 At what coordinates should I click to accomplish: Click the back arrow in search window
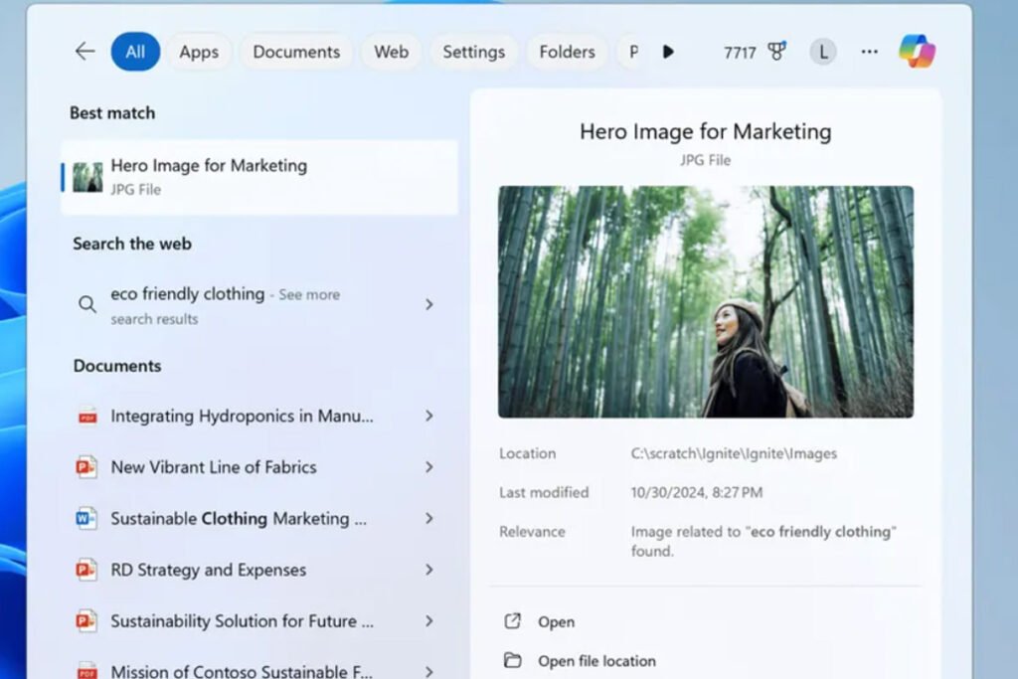(85, 51)
